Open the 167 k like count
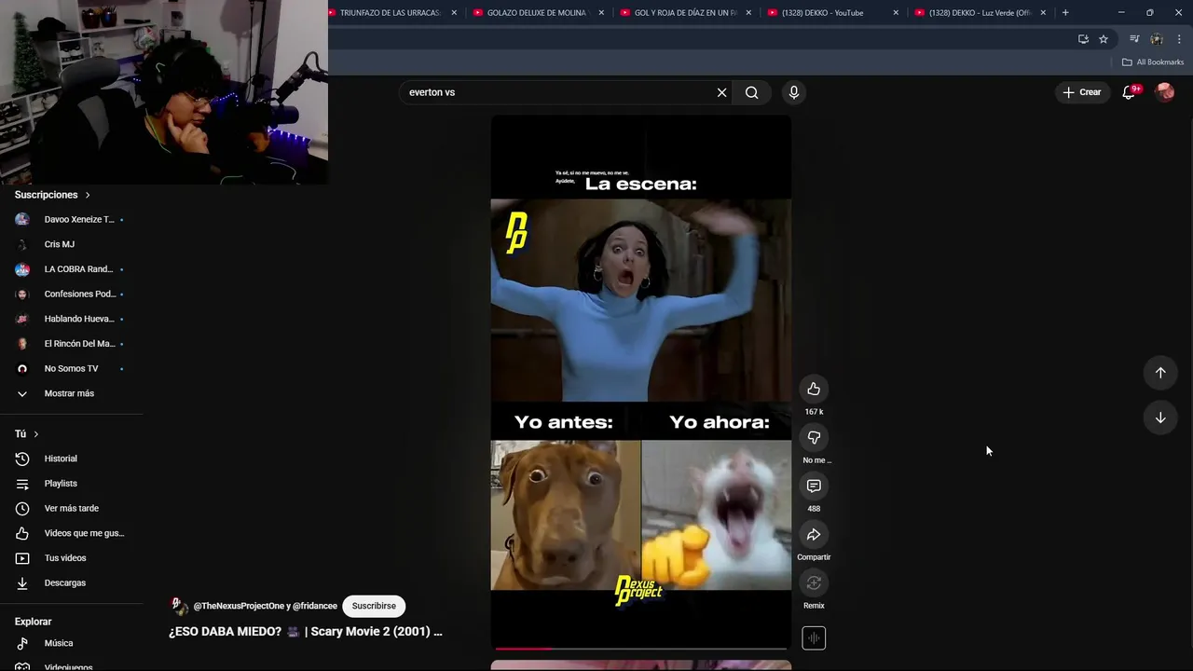Image resolution: width=1193 pixels, height=671 pixels. tap(814, 412)
